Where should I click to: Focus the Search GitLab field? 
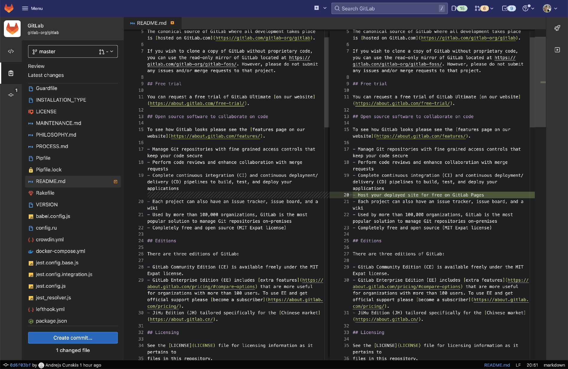[x=390, y=8]
